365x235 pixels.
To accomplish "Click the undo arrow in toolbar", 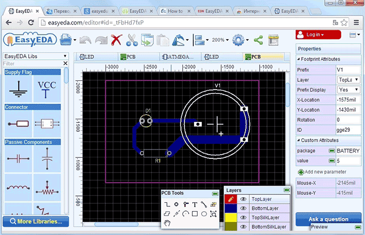I will click(x=85, y=40).
